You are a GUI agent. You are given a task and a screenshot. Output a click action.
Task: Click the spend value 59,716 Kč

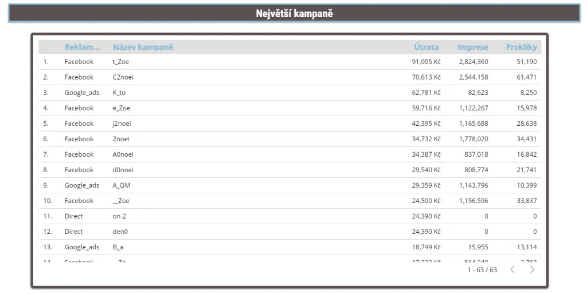point(426,108)
